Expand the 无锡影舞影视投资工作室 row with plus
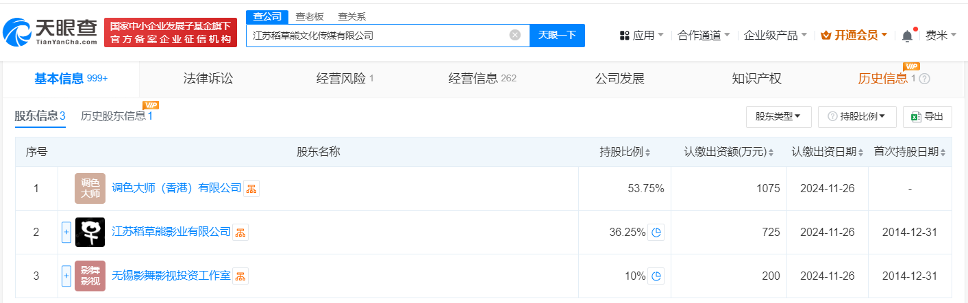968x303 pixels. pyautogui.click(x=66, y=276)
